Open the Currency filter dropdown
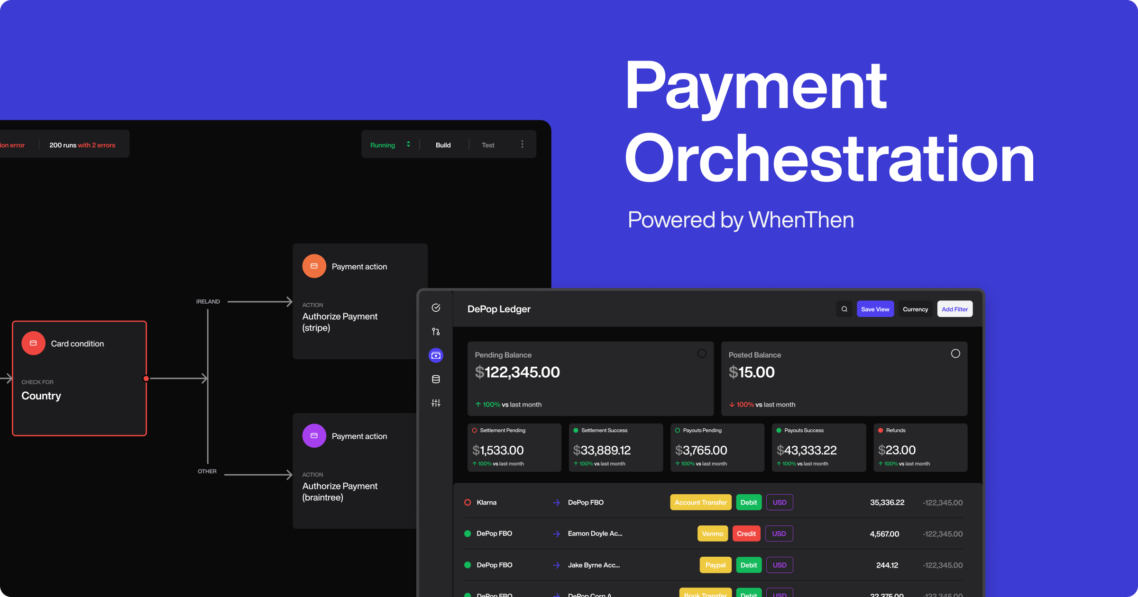The height and width of the screenshot is (597, 1138). point(915,309)
